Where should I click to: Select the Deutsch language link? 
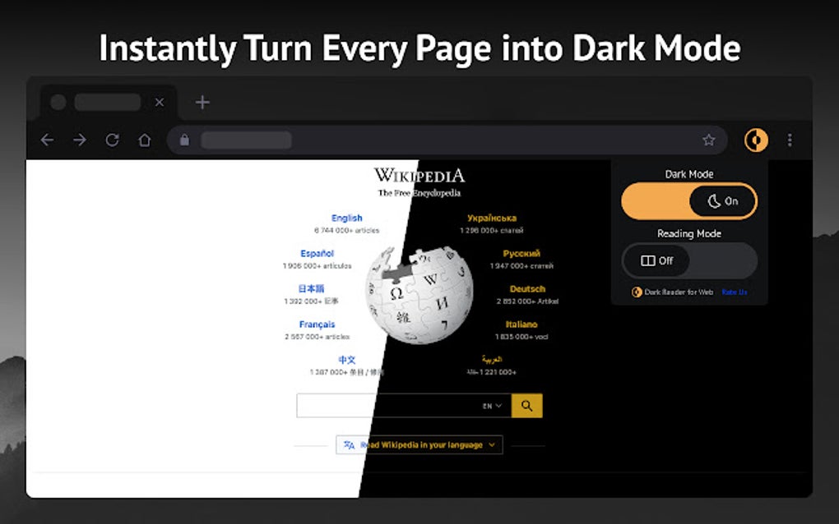(x=526, y=288)
